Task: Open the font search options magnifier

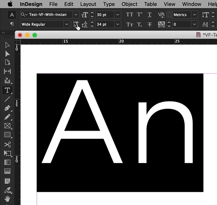Action: [x=25, y=15]
